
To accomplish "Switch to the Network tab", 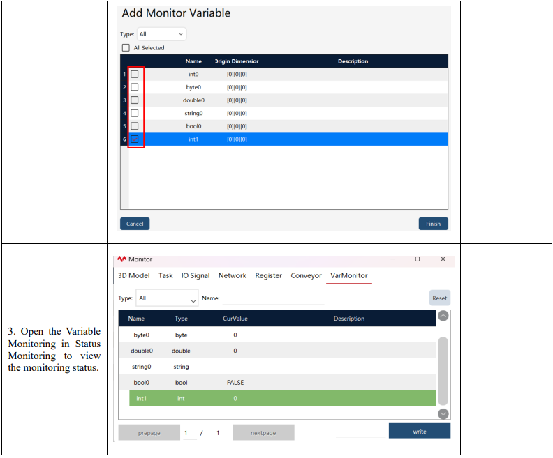I will click(233, 275).
